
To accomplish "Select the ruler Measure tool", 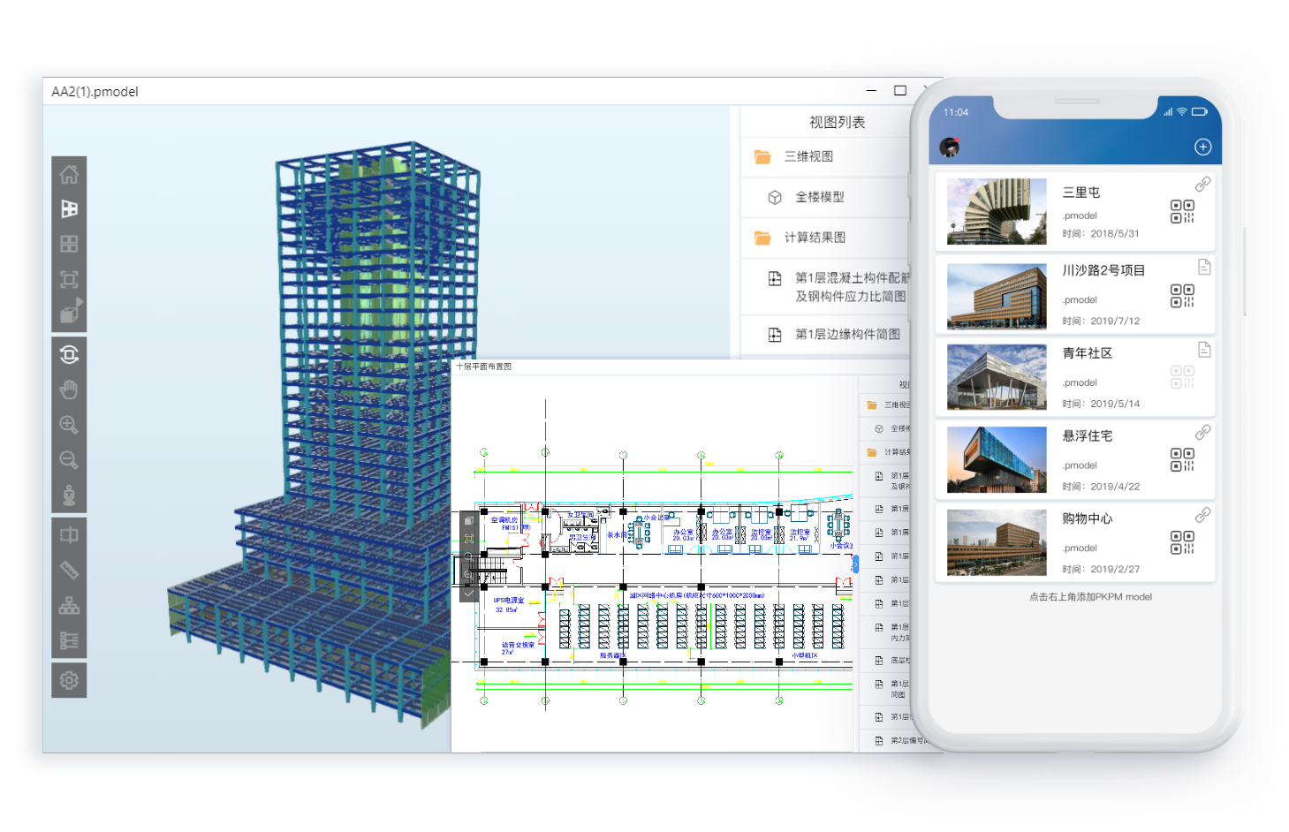I will (69, 571).
